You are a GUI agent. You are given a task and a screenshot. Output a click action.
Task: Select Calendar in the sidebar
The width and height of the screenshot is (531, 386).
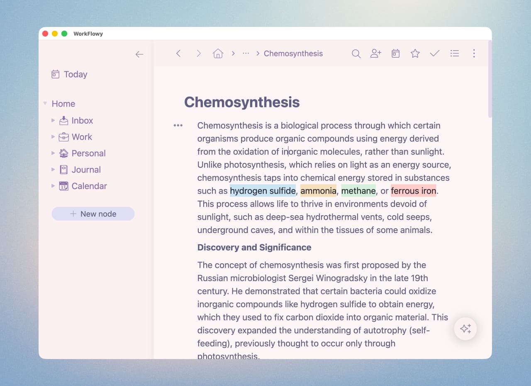click(89, 186)
